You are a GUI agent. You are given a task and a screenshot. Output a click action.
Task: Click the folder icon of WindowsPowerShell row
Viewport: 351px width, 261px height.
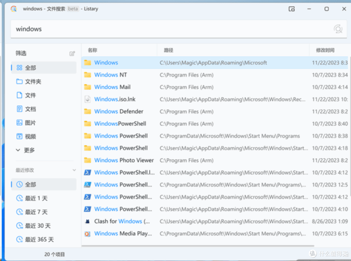point(87,123)
